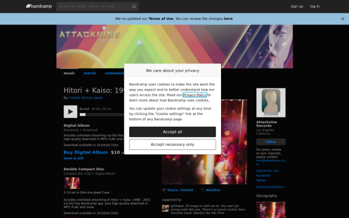Switch to the community tab
This screenshot has width=349, height=218.
click(x=115, y=73)
